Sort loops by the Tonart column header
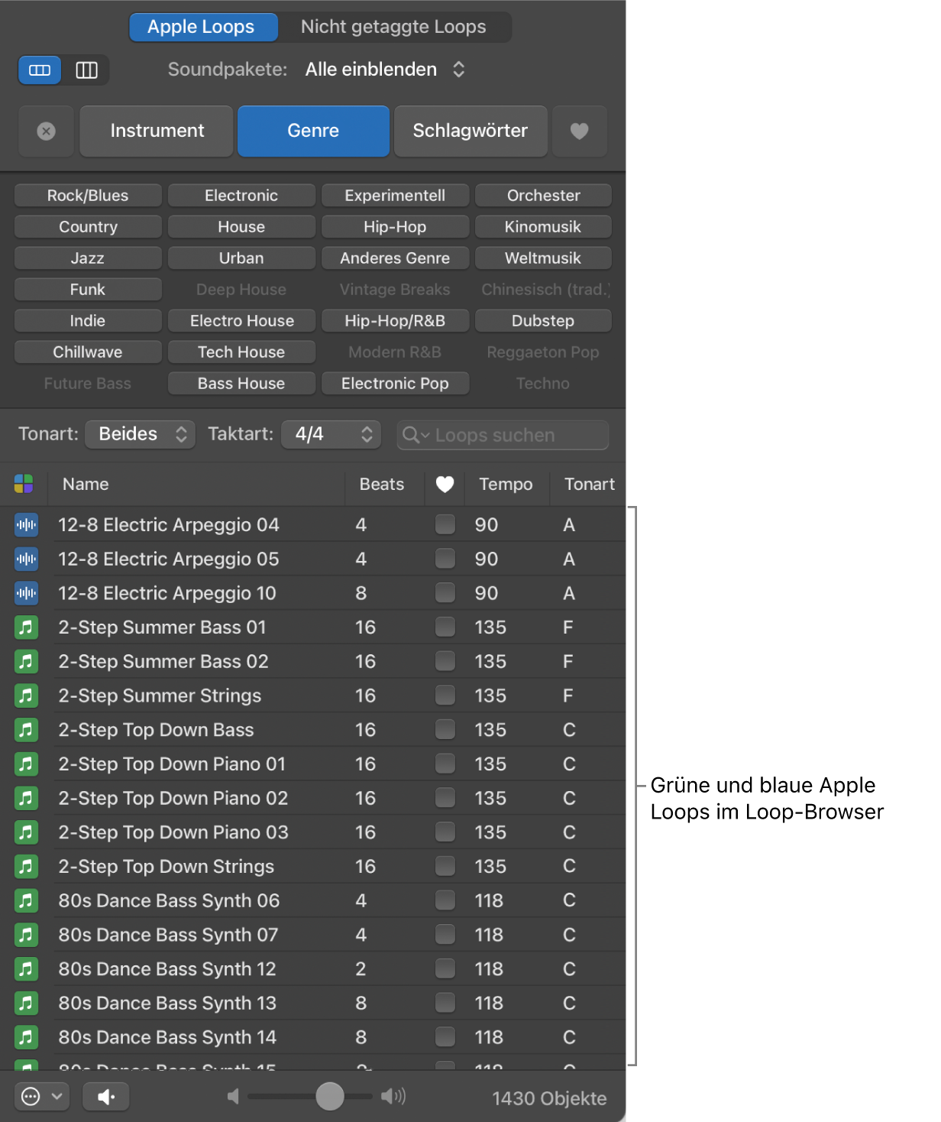The height and width of the screenshot is (1122, 941). [589, 484]
